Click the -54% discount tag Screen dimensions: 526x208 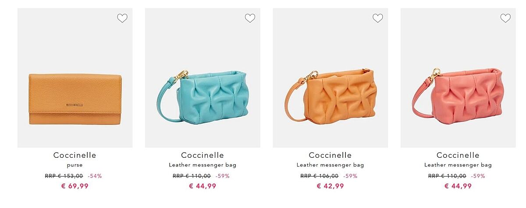(x=95, y=176)
